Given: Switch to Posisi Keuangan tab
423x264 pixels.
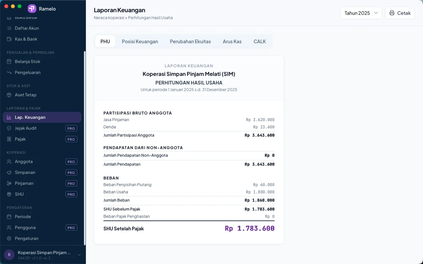Looking at the screenshot, I should click(140, 41).
